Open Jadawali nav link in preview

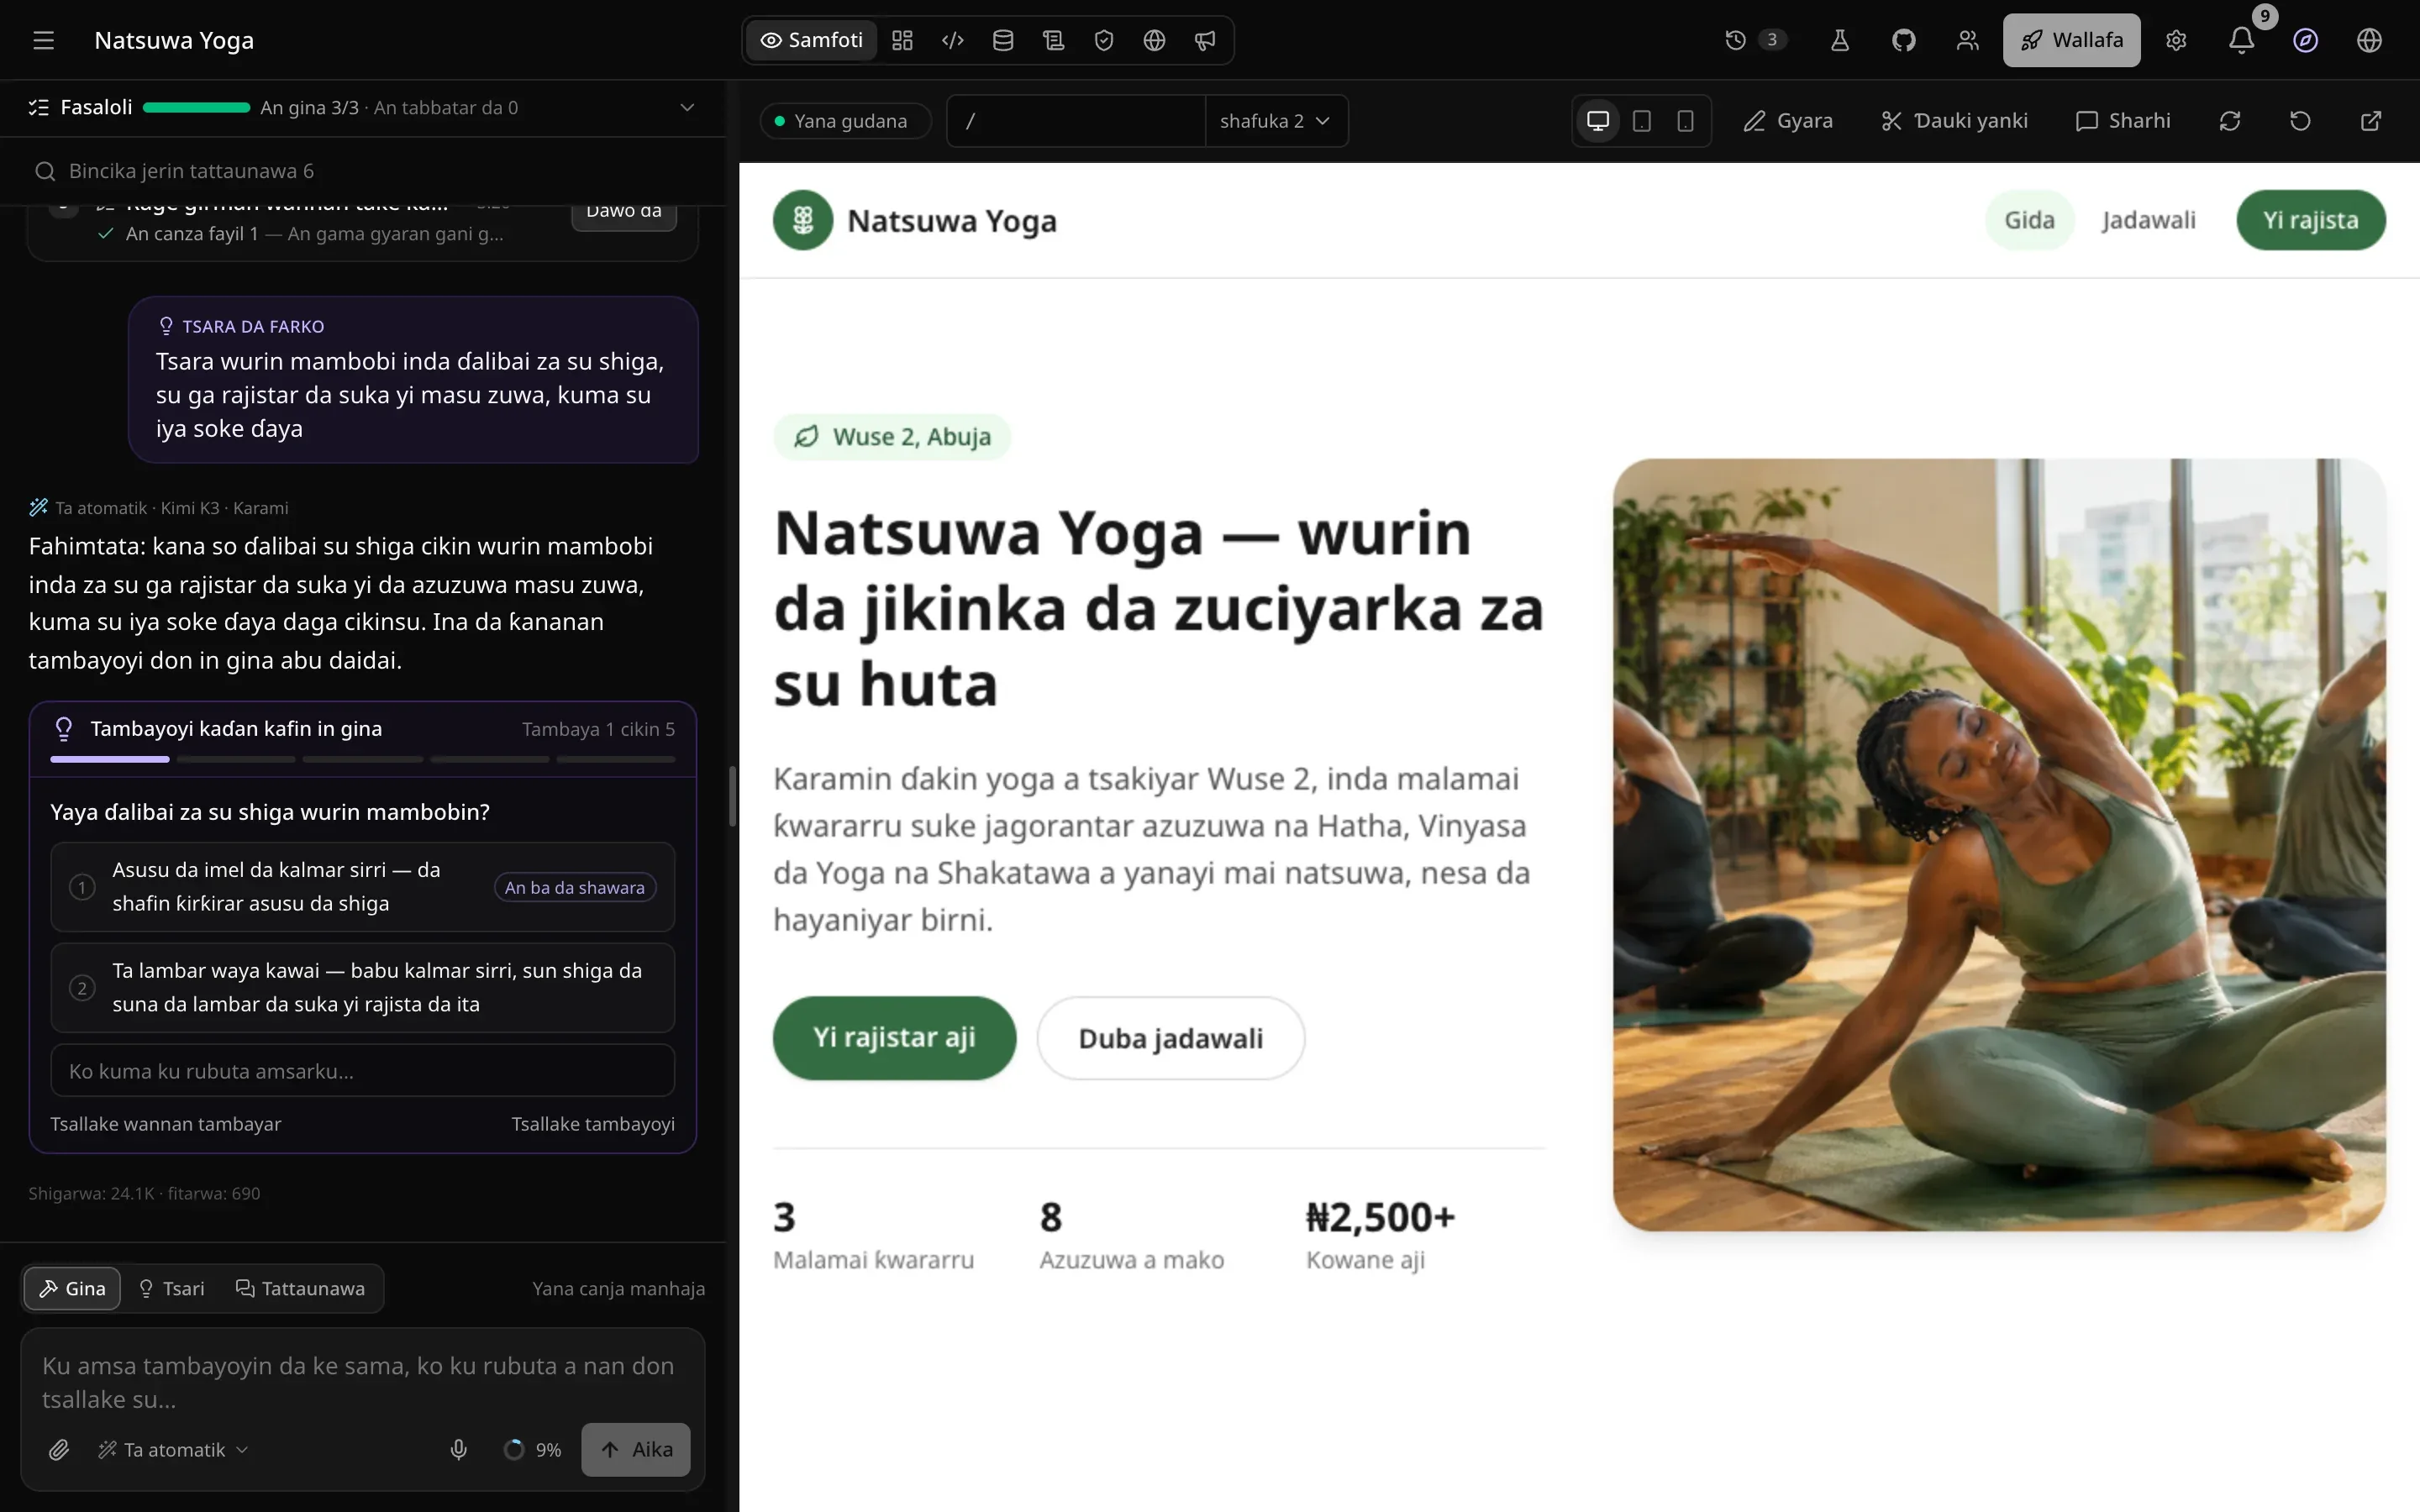(x=2148, y=220)
